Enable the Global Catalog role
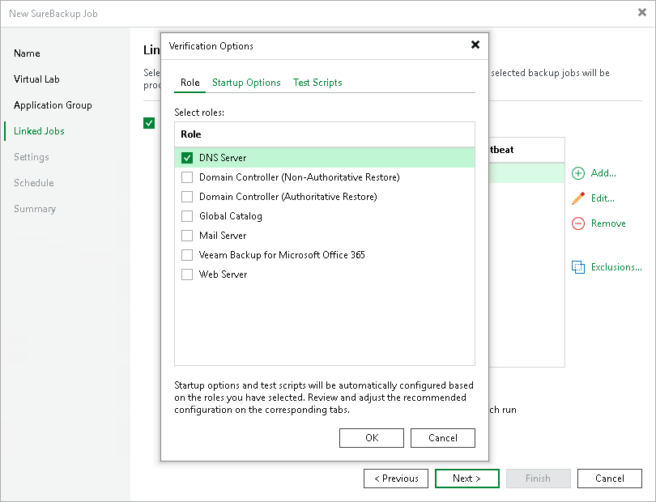 [187, 216]
